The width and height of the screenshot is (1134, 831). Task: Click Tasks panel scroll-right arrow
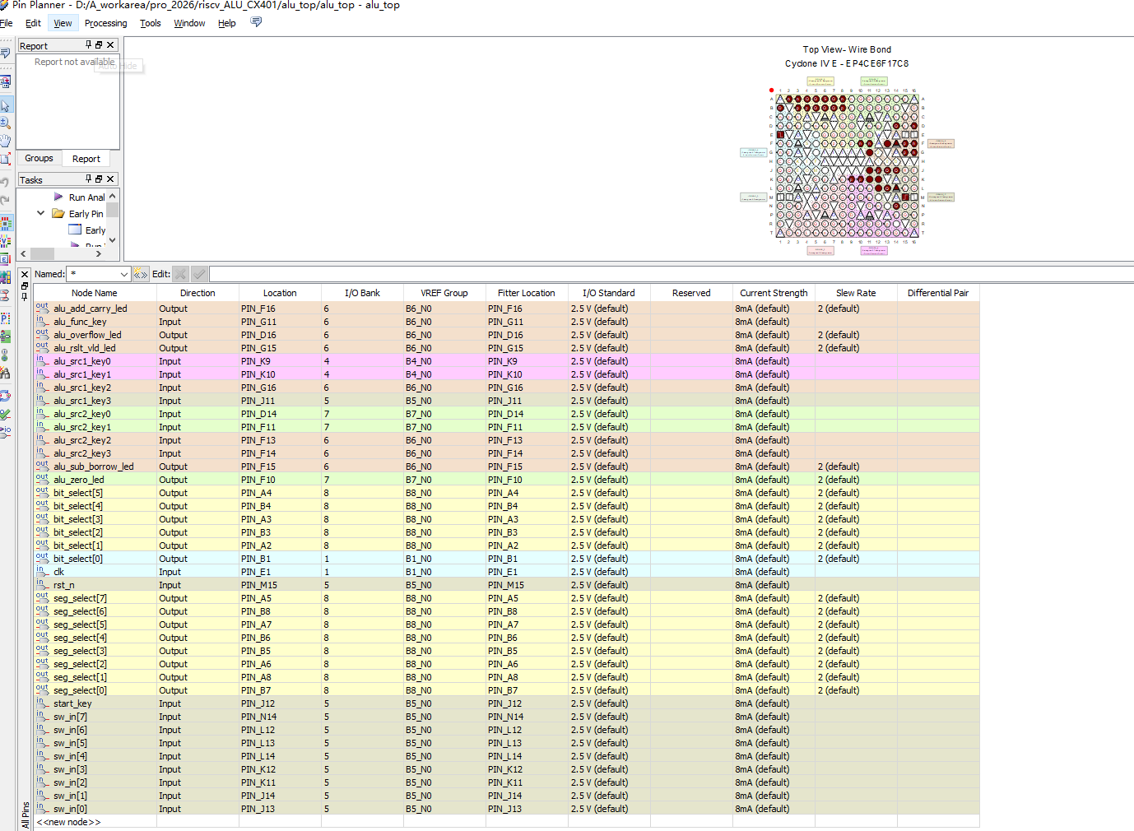pyautogui.click(x=98, y=253)
